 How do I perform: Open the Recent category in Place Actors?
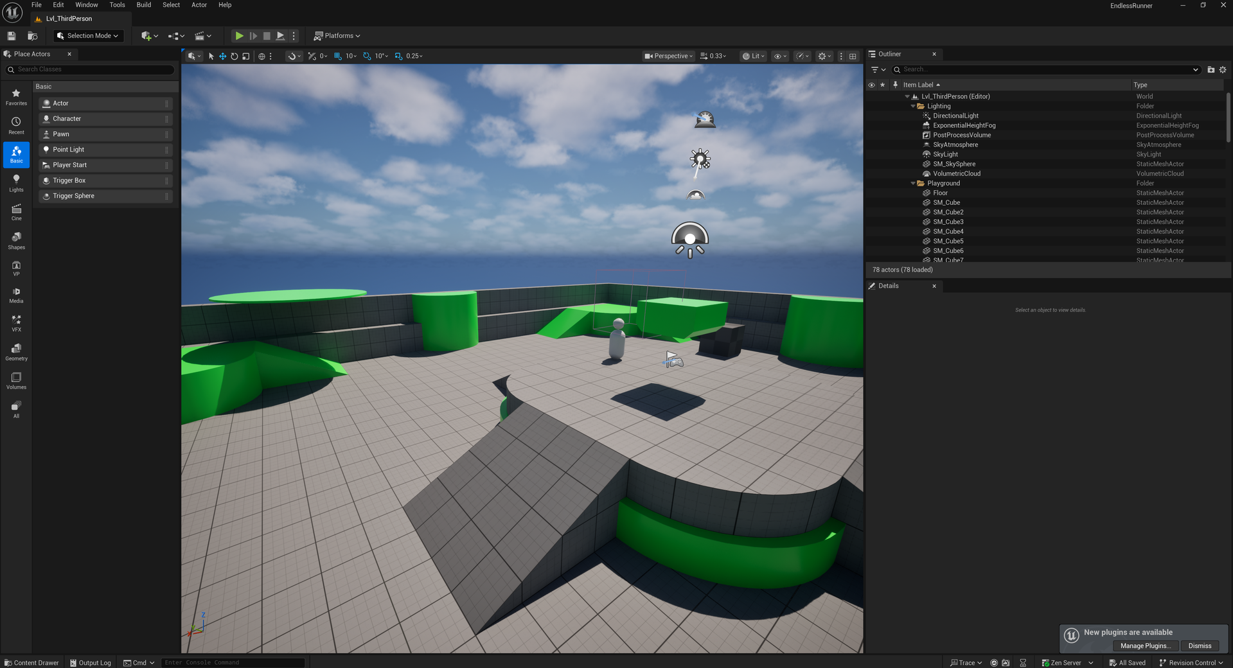point(16,126)
